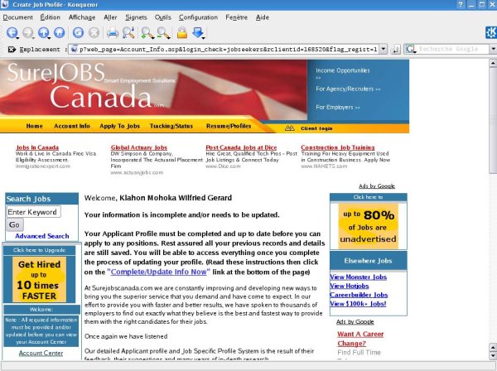Click the Go enter-arrow button beside URL

click(x=396, y=50)
